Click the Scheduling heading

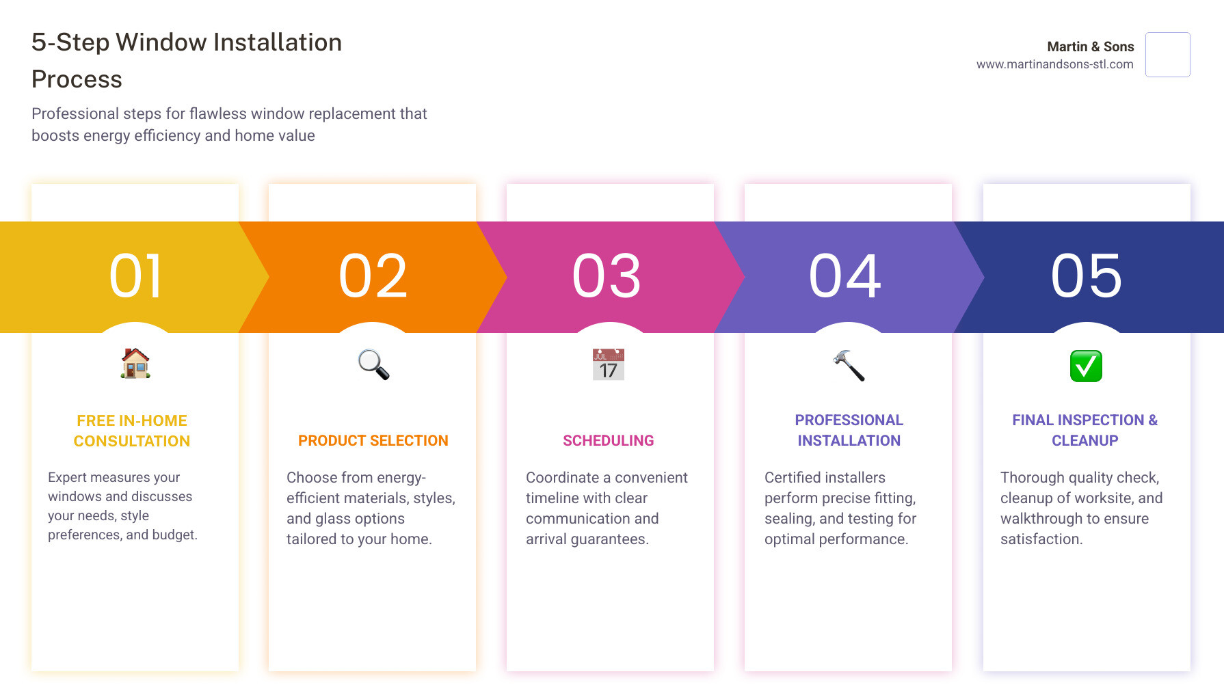tap(608, 441)
